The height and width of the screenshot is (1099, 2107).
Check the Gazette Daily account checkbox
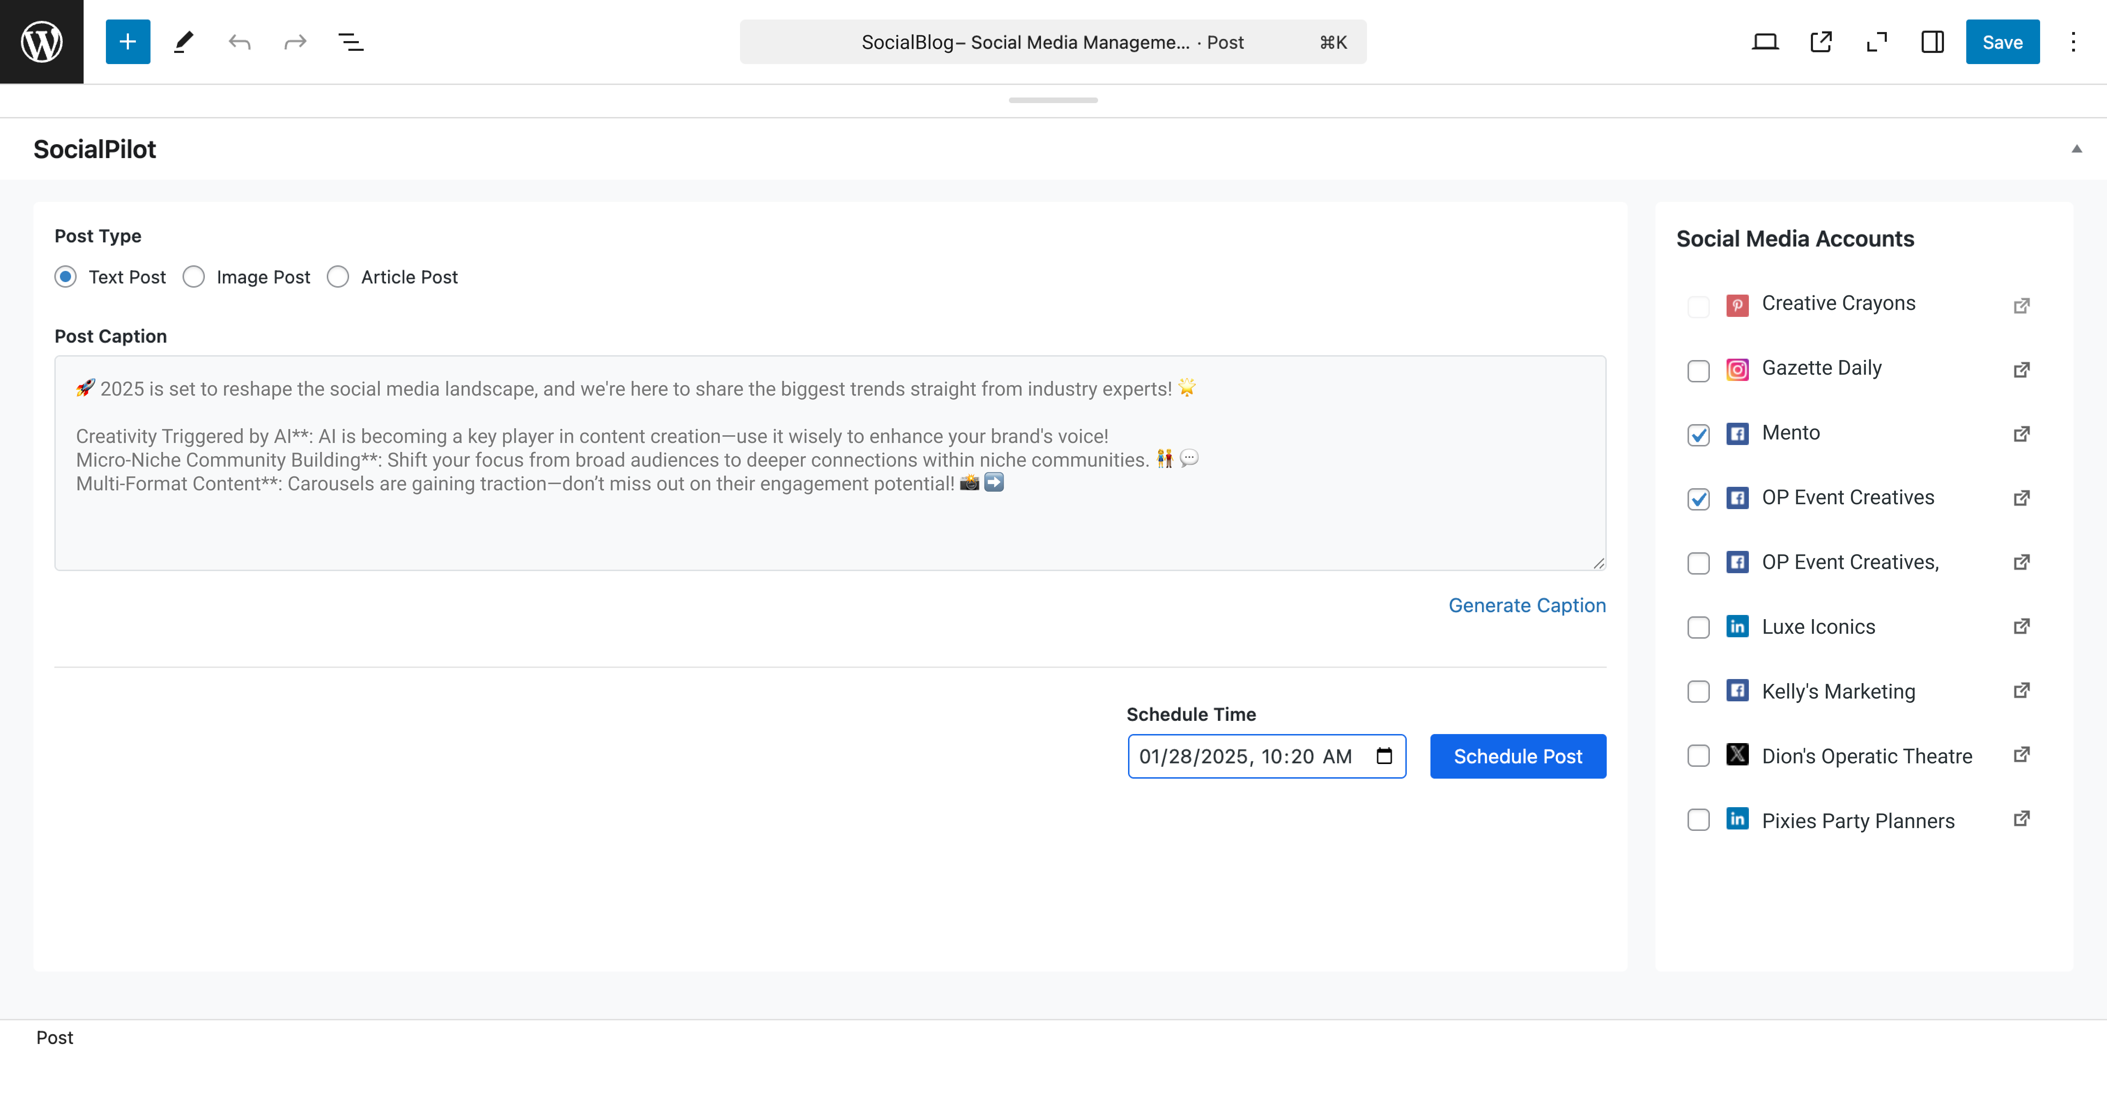(x=1698, y=371)
